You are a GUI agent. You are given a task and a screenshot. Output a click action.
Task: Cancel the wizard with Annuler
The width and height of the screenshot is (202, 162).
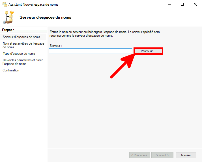186,155
